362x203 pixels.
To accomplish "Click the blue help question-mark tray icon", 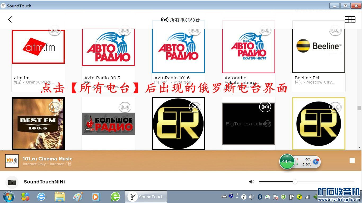I will [231, 196].
